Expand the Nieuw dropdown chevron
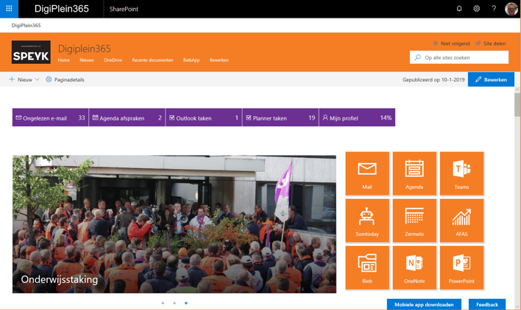 [38, 79]
